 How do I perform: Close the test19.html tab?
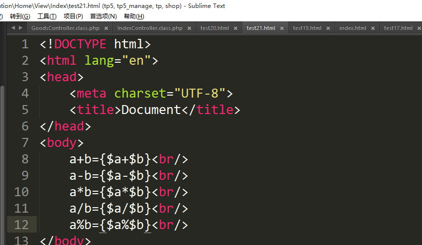[328, 28]
